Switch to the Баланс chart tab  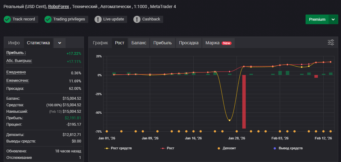pos(139,43)
